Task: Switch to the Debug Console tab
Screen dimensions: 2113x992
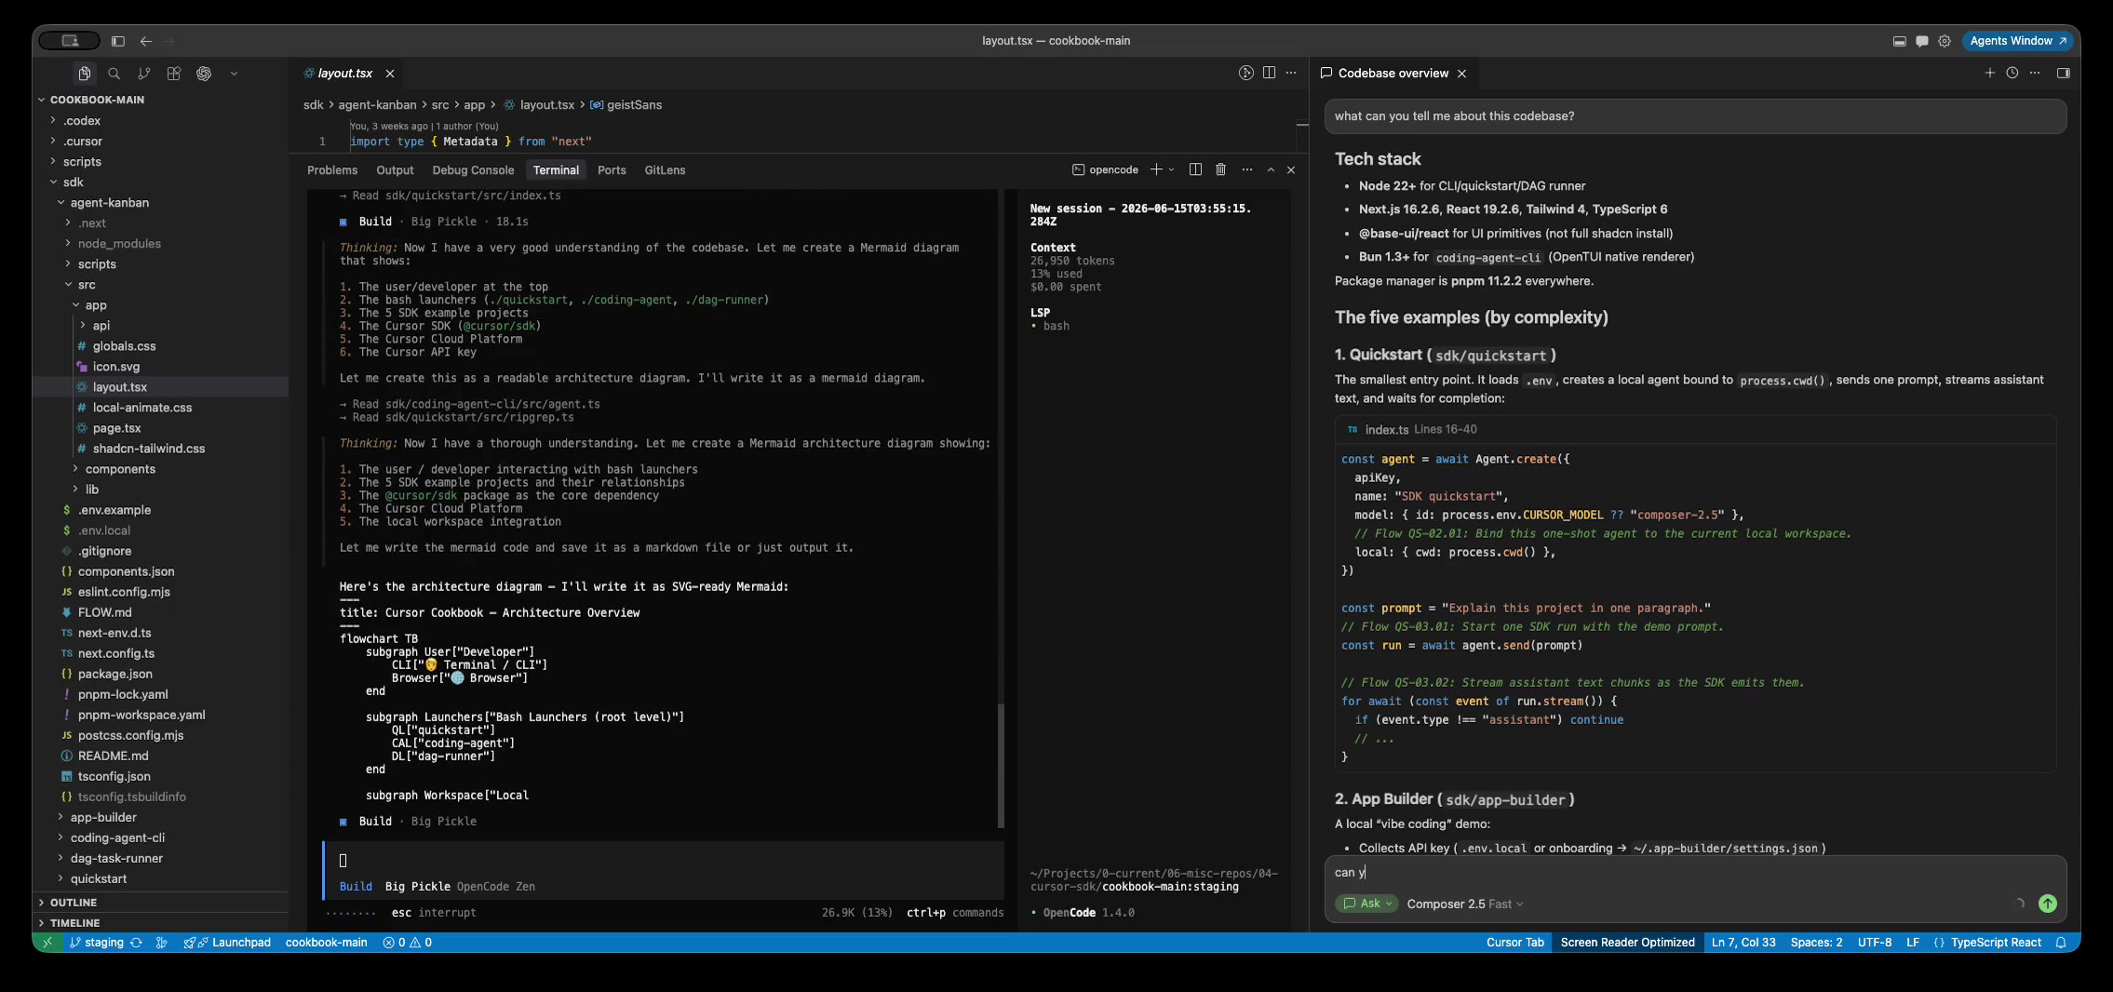Action: 473,170
